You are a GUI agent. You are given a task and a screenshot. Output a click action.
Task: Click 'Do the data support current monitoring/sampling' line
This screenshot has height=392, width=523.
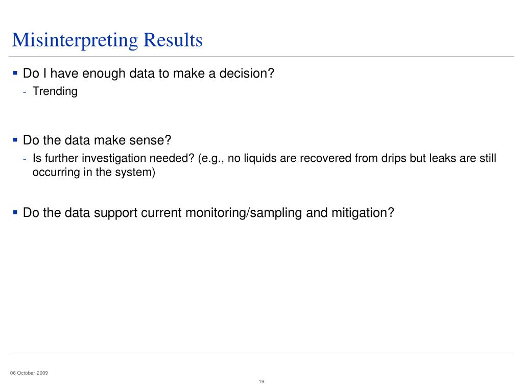tap(208, 213)
